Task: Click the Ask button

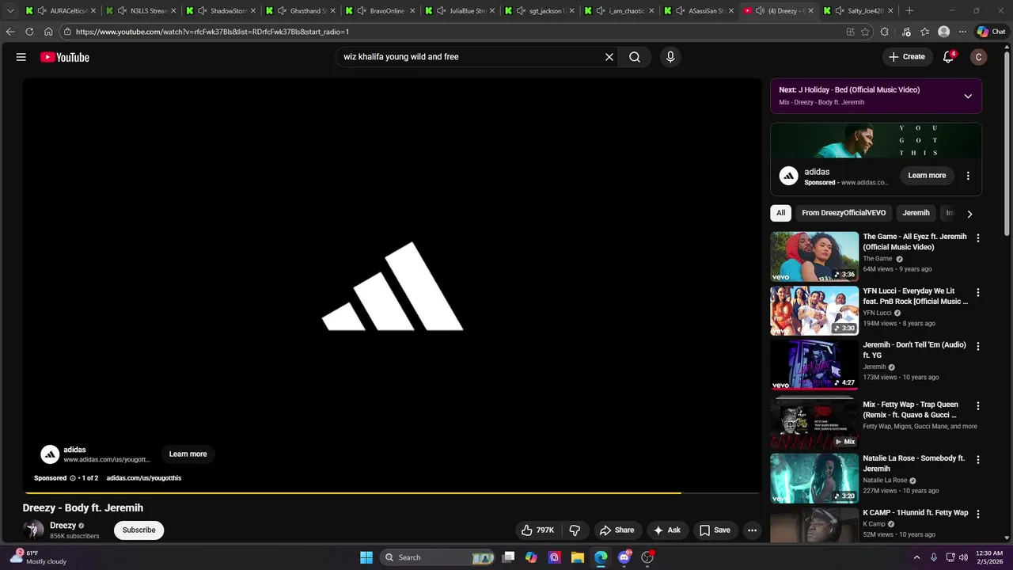Action: point(666,530)
